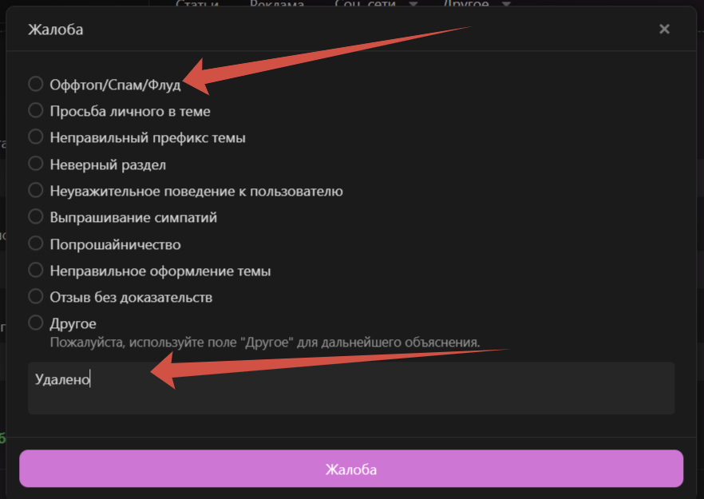The width and height of the screenshot is (704, 499).
Task: Select the Оффтоп/Спам/Флуд radio option
Action: 36,84
